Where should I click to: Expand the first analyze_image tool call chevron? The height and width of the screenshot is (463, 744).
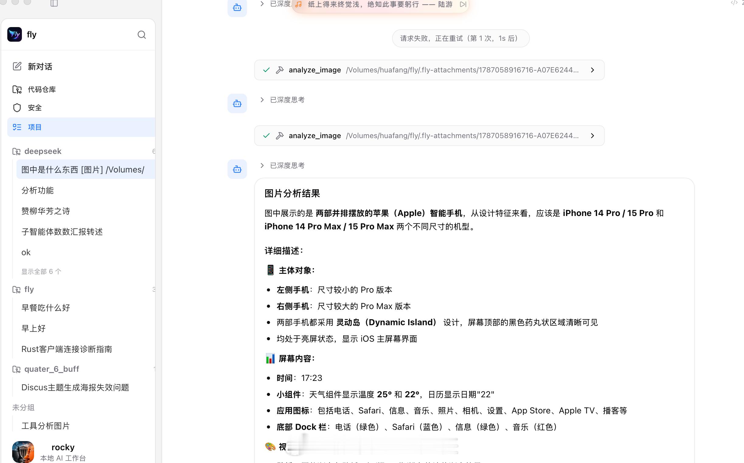(x=593, y=70)
